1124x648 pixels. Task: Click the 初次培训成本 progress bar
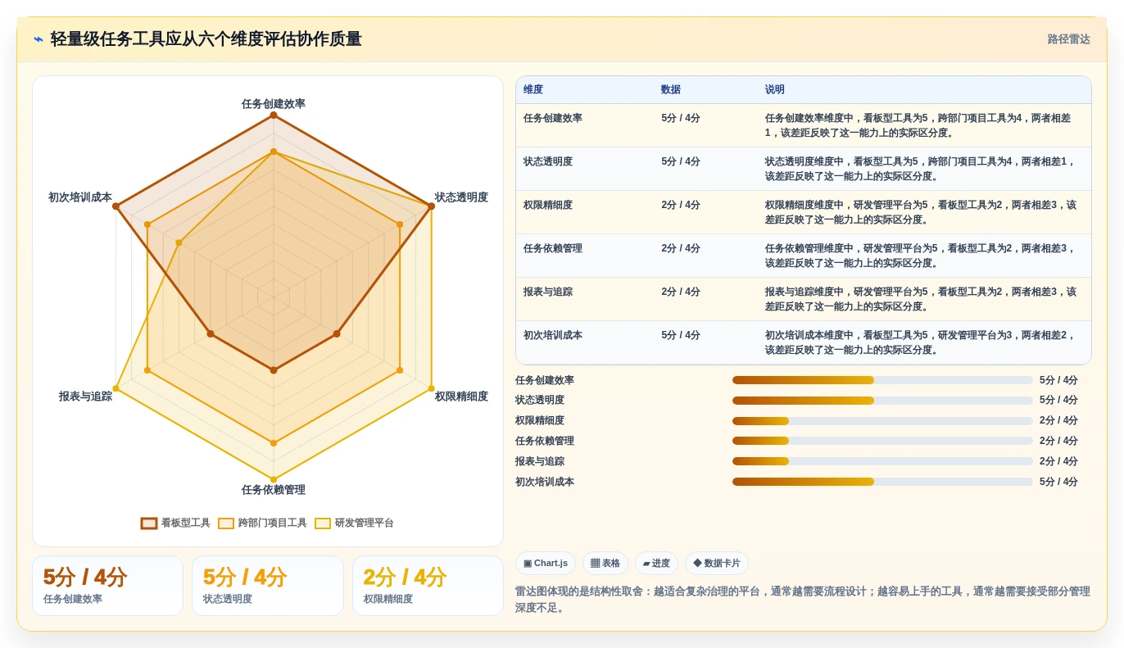click(882, 482)
